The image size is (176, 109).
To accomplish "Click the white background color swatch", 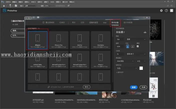I will (x=141, y=68).
